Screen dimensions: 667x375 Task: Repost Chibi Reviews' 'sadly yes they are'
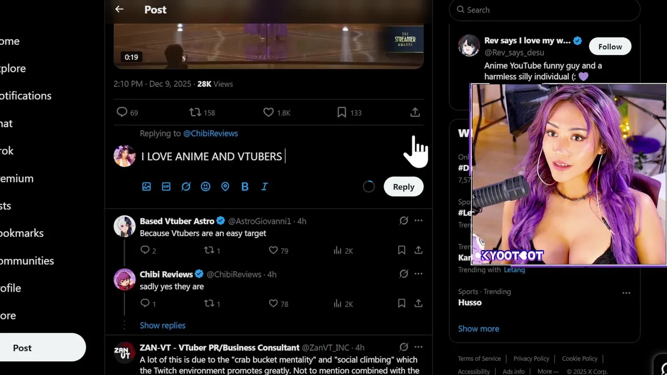(212, 304)
